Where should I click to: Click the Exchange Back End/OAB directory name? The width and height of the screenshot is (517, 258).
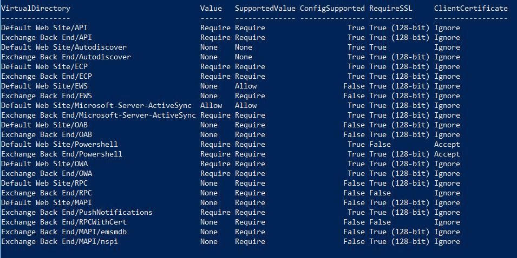pos(47,135)
